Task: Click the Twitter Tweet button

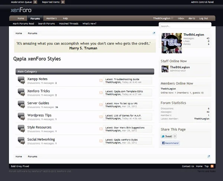Action: click(x=167, y=136)
